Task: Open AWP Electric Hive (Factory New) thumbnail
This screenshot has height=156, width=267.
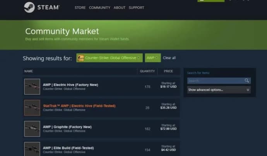Action: pyautogui.click(x=32, y=86)
